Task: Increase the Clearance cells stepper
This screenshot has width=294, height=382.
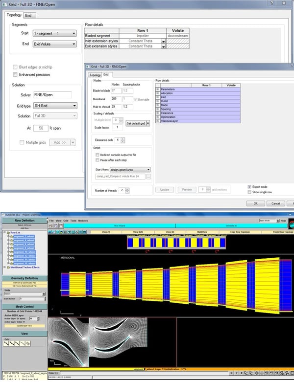Action: pos(122,138)
